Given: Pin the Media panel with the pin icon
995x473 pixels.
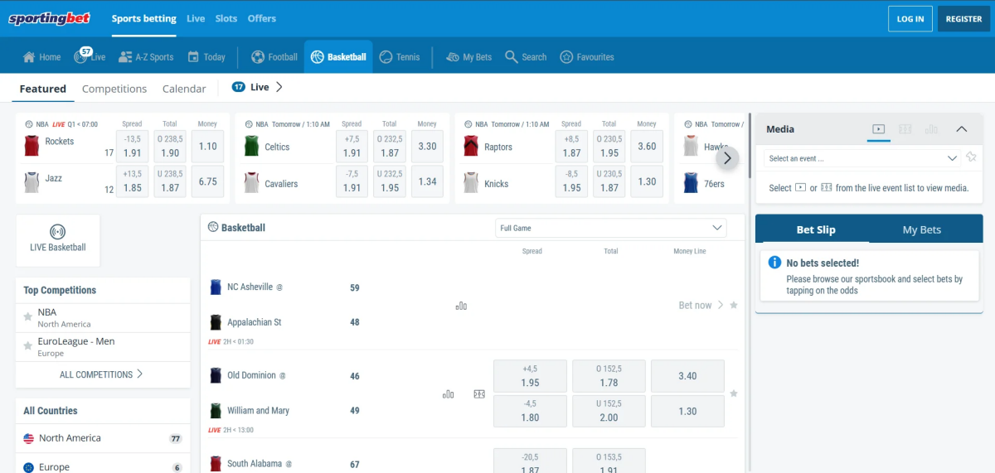Looking at the screenshot, I should [x=971, y=157].
